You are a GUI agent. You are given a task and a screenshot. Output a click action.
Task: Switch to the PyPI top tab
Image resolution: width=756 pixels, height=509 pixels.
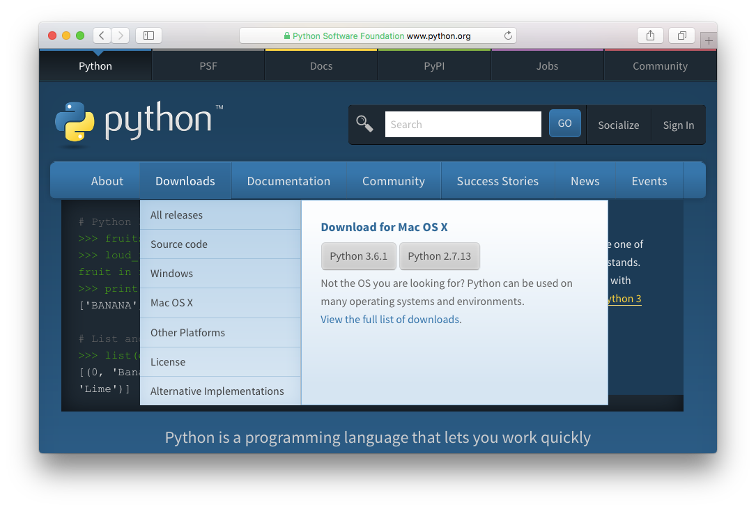tap(434, 66)
